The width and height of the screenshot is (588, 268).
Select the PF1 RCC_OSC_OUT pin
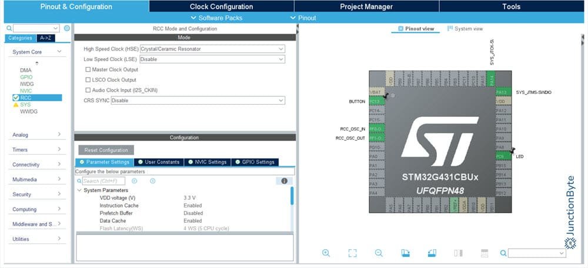point(376,138)
